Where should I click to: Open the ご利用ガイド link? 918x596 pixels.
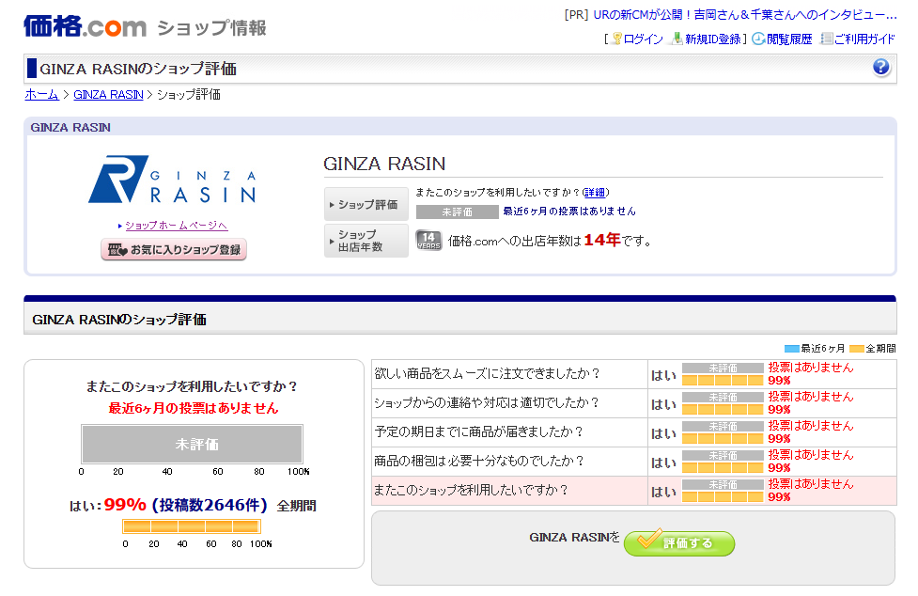coord(864,39)
